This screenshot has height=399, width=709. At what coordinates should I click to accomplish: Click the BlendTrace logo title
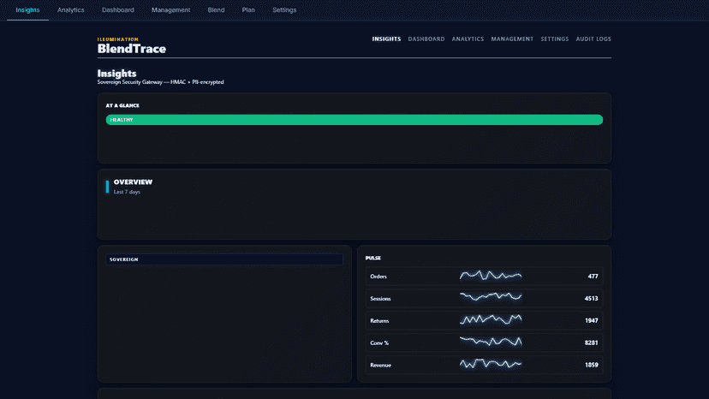[x=132, y=49]
